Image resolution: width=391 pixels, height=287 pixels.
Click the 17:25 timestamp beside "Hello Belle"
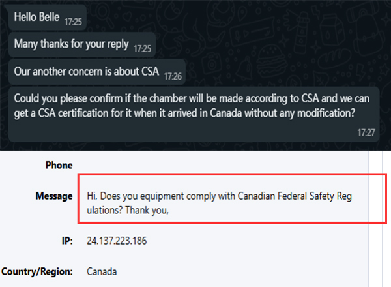point(72,21)
